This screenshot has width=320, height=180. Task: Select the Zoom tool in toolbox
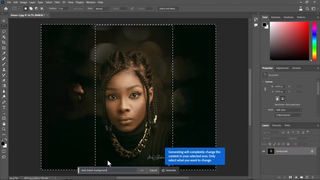tap(4, 129)
